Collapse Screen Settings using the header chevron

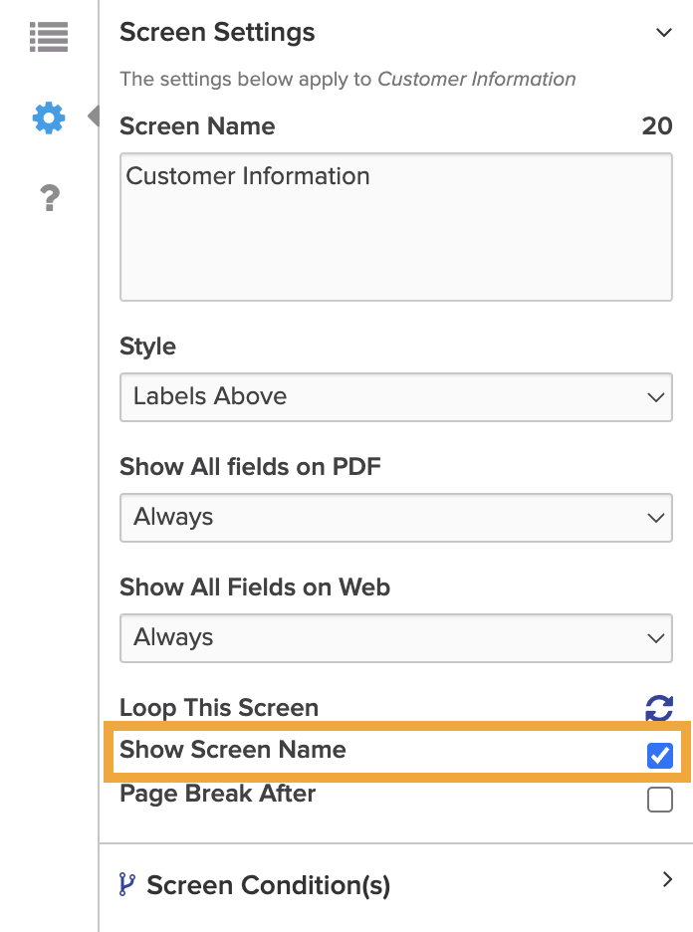click(x=665, y=32)
